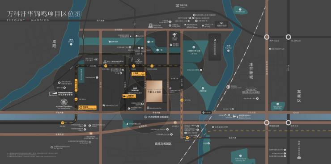The width and height of the screenshot is (331, 164).
Task: Click the 西咸文教园区 label
Action: pyautogui.click(x=163, y=144)
